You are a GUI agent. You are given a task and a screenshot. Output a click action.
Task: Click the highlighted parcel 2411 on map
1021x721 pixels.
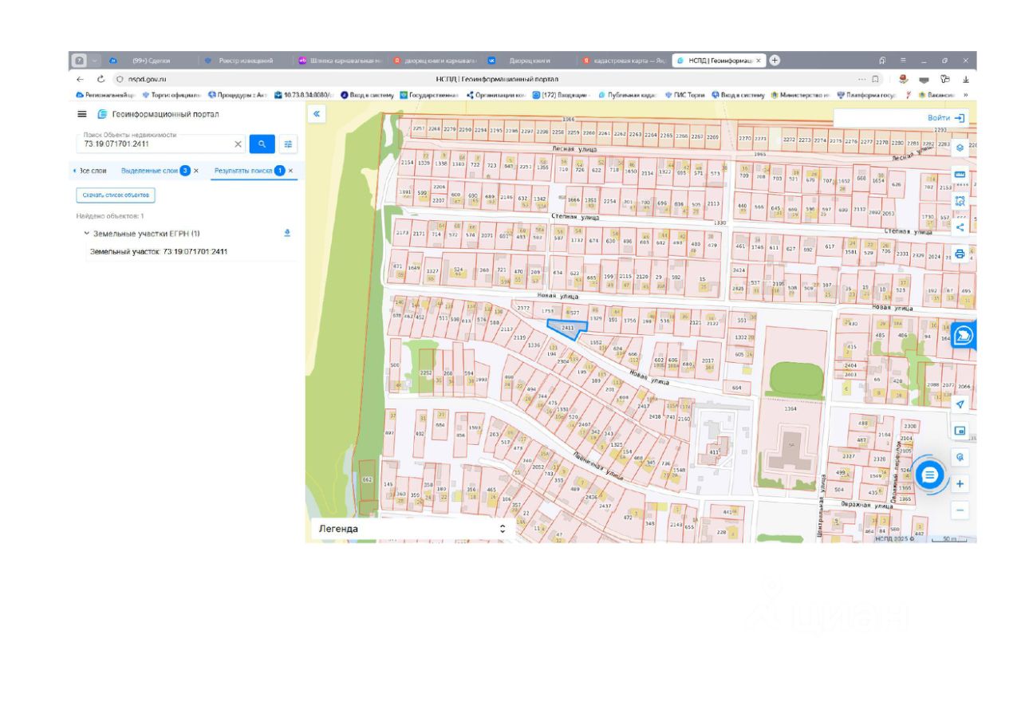pos(567,327)
